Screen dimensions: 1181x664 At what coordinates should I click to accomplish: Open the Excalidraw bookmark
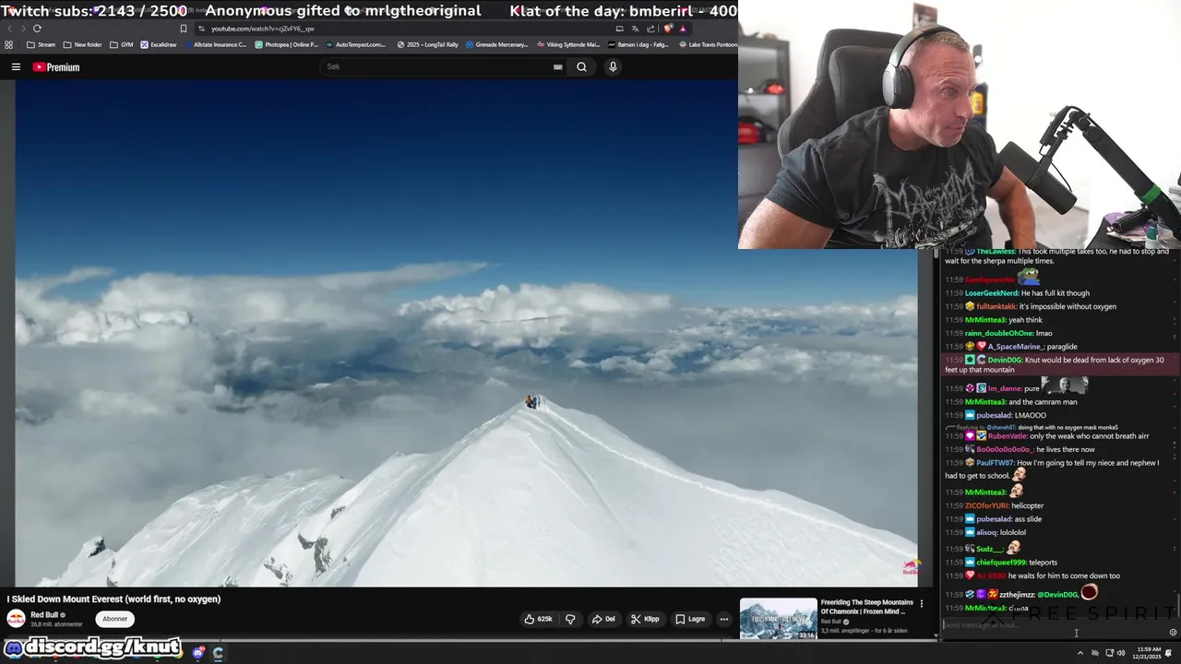click(159, 44)
